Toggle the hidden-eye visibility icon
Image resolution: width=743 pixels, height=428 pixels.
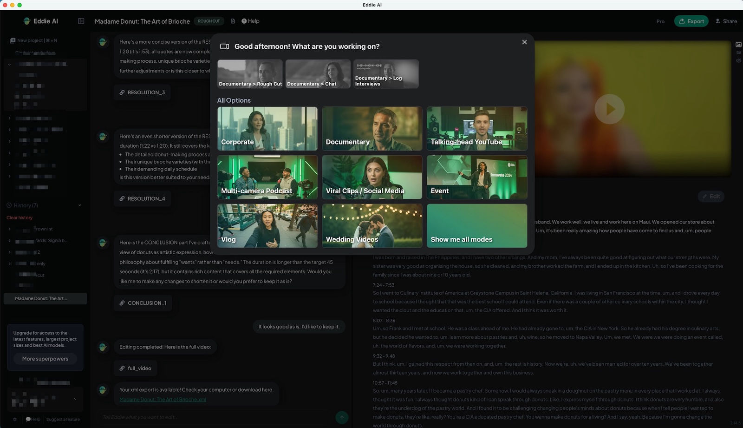pyautogui.click(x=738, y=60)
